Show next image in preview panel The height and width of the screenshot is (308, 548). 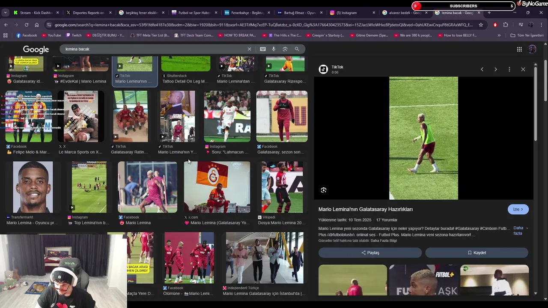pos(496,69)
